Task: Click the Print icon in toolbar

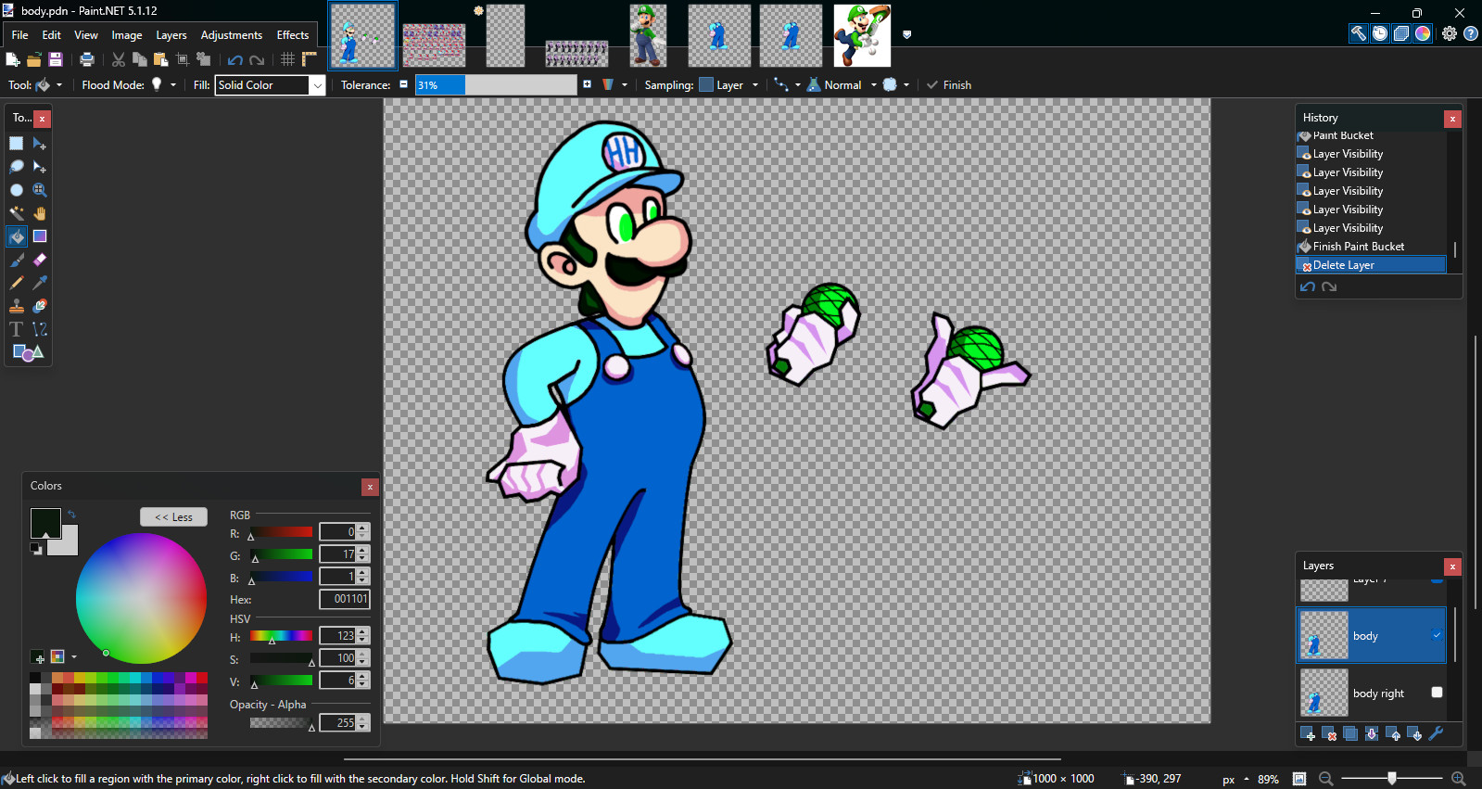Action: point(87,59)
